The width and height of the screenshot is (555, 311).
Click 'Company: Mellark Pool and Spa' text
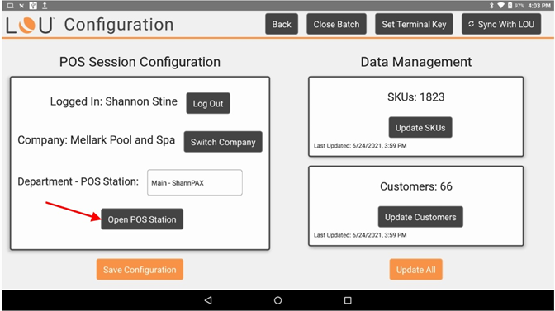97,140
